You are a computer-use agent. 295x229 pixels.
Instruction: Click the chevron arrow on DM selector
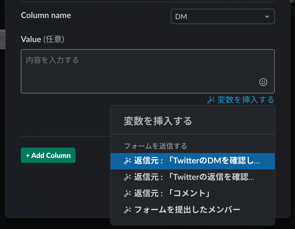pyautogui.click(x=267, y=17)
